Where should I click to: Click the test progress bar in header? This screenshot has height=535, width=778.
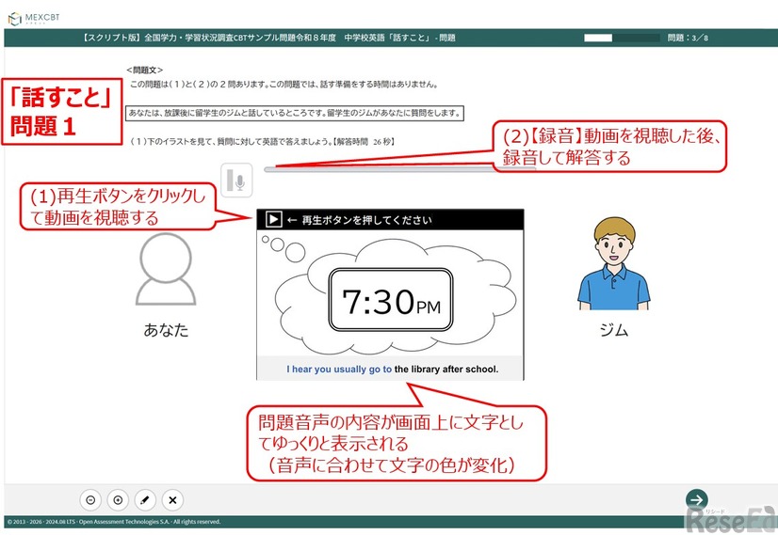pyautogui.click(x=622, y=38)
